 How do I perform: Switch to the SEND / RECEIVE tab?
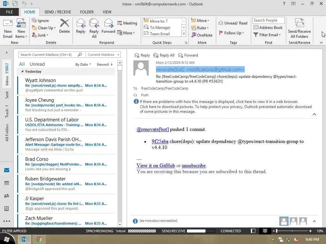pos(58,12)
